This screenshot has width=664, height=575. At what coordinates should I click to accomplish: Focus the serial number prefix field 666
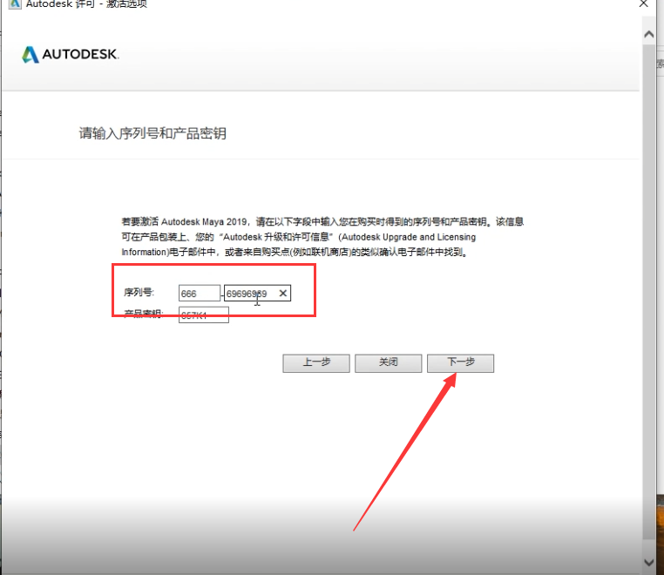click(200, 294)
